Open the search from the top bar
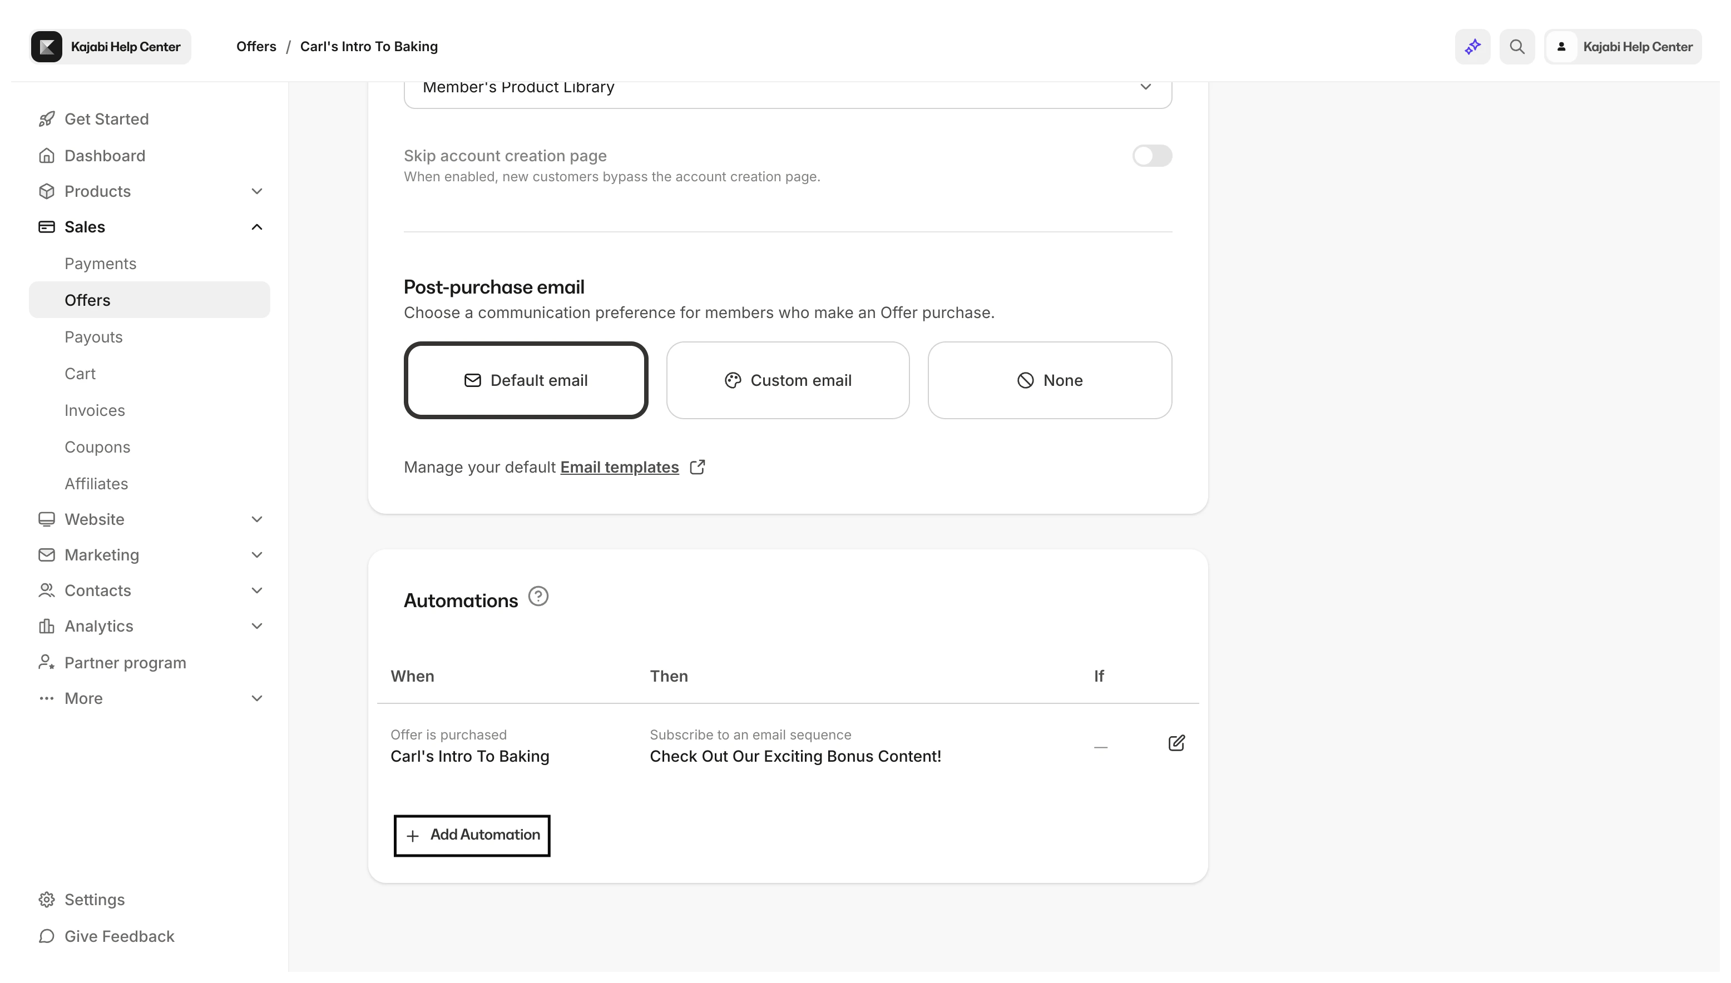Image resolution: width=1731 pixels, height=983 pixels. click(1517, 47)
